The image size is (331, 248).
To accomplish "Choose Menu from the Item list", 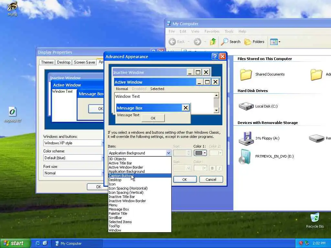I will click(140, 205).
